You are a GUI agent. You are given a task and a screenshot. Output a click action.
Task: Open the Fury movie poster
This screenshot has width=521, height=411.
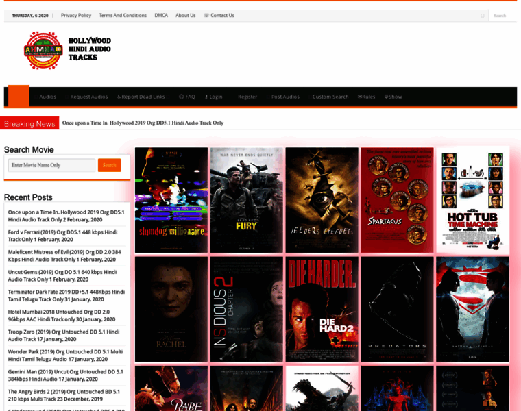(x=247, y=200)
